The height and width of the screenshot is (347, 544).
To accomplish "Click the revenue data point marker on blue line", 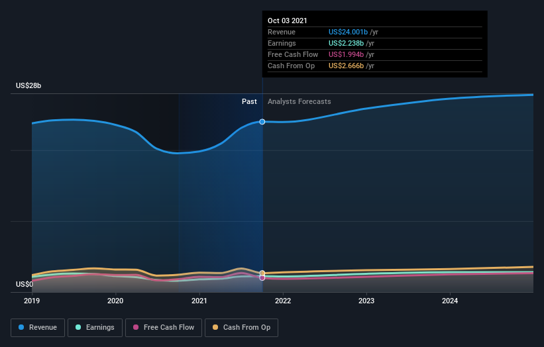I will [x=262, y=122].
